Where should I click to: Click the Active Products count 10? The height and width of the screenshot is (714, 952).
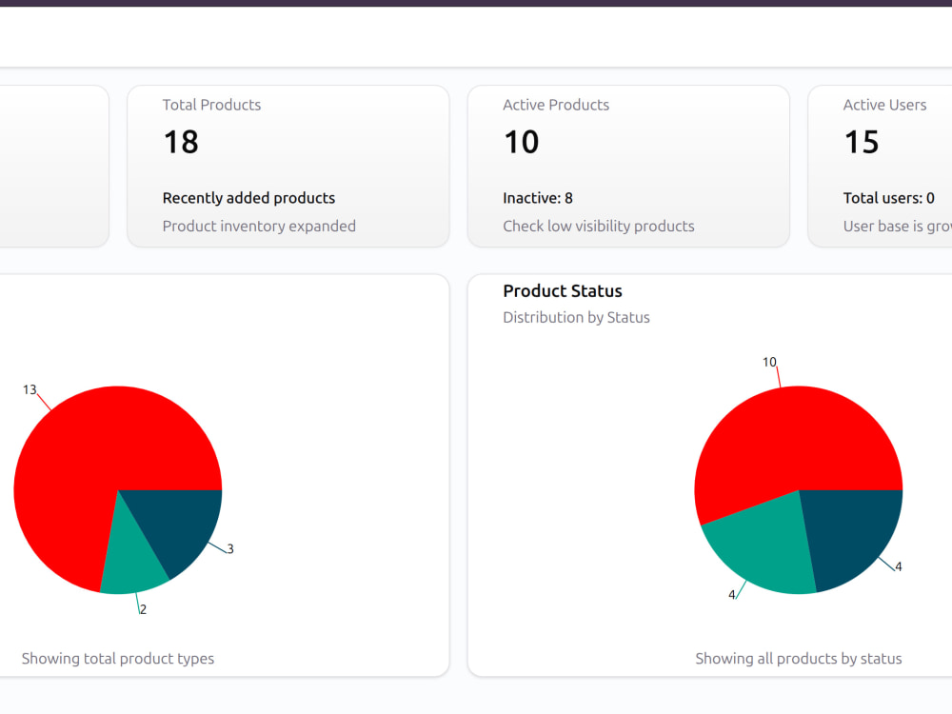(x=521, y=142)
